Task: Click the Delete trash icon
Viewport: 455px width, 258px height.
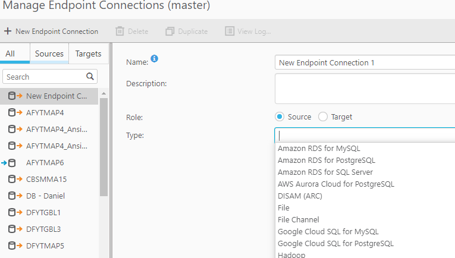Action: (x=120, y=32)
